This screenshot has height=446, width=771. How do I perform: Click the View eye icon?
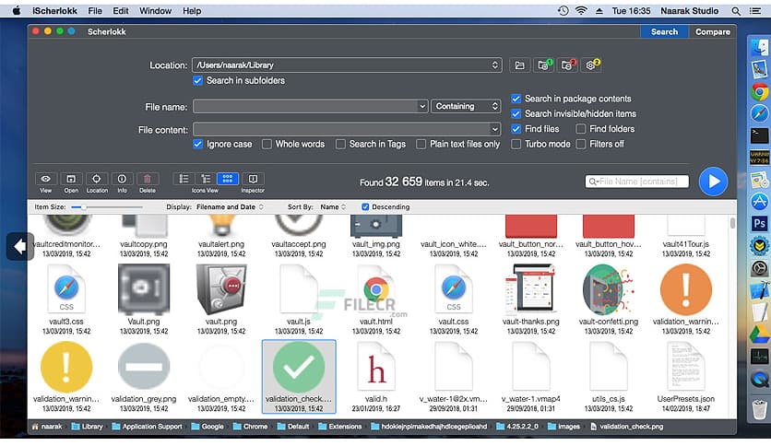tap(46, 180)
